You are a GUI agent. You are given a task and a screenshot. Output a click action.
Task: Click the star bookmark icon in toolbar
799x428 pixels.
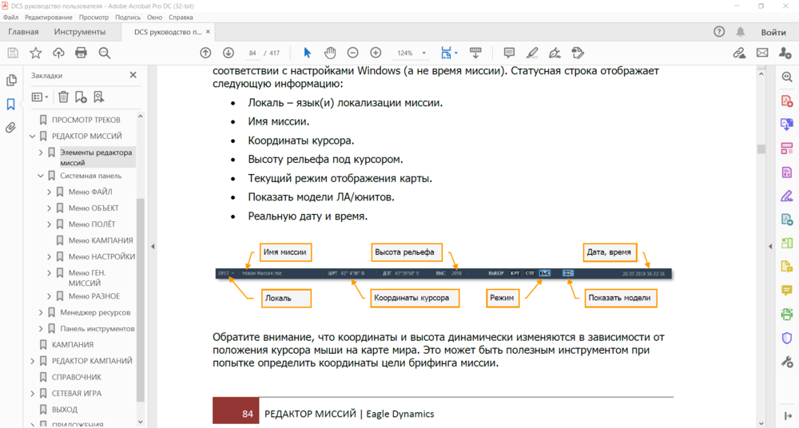pos(36,53)
